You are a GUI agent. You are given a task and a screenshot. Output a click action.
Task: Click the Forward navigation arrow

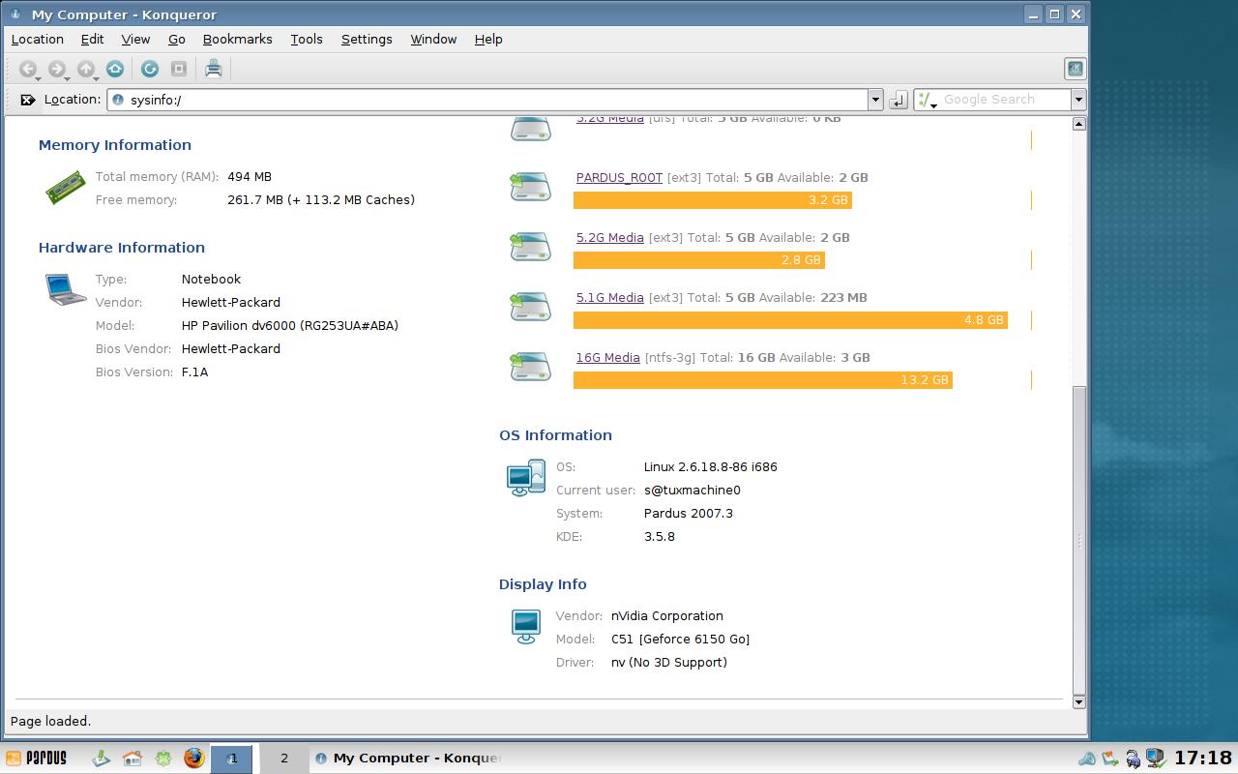point(57,69)
